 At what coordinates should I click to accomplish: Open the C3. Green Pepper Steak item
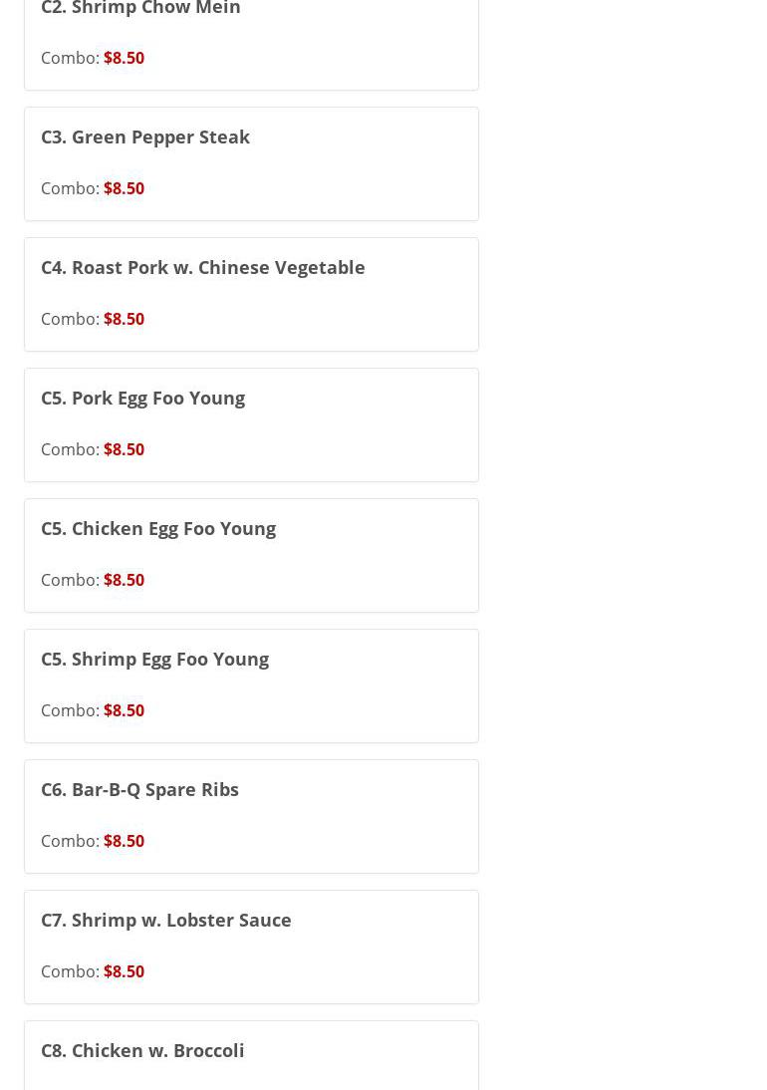click(145, 136)
